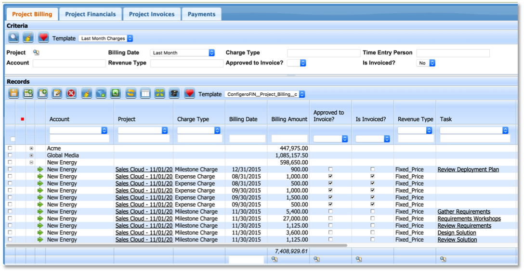Open the Design Solution task link
The image size is (524, 272).
point(457,233)
